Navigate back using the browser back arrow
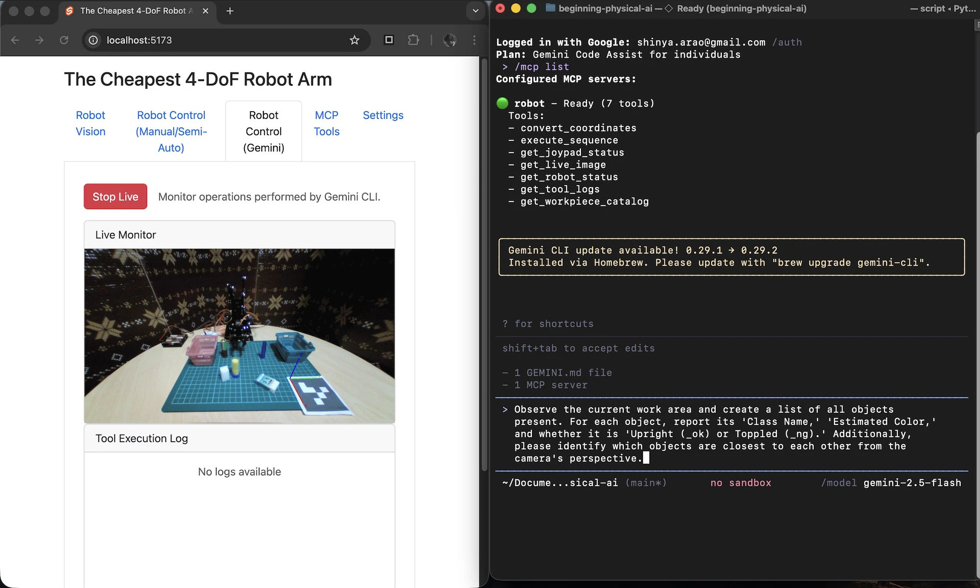The width and height of the screenshot is (980, 588). [15, 40]
